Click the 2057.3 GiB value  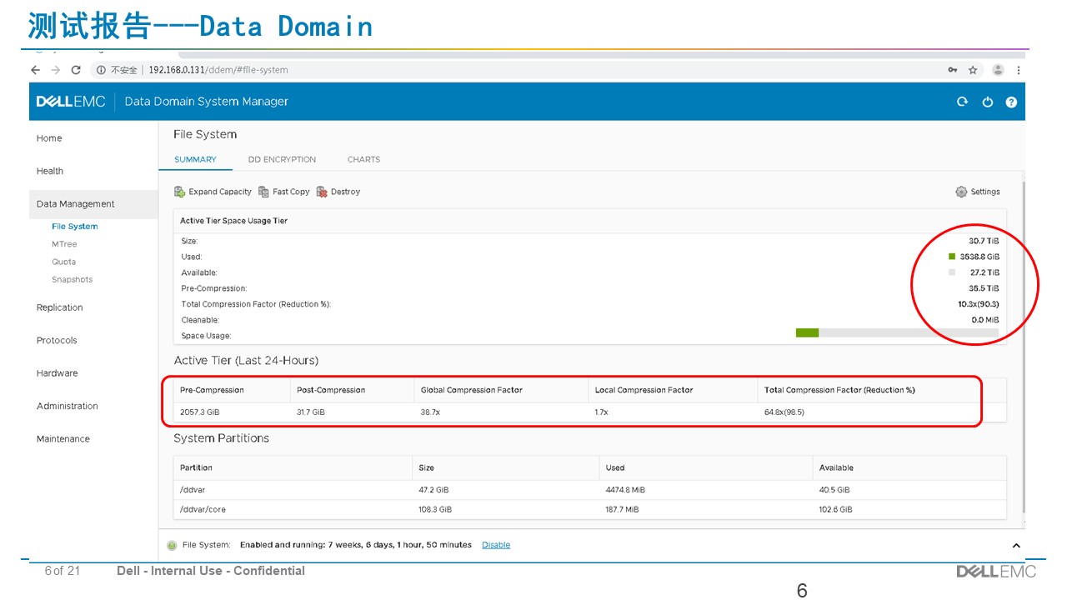pos(200,412)
